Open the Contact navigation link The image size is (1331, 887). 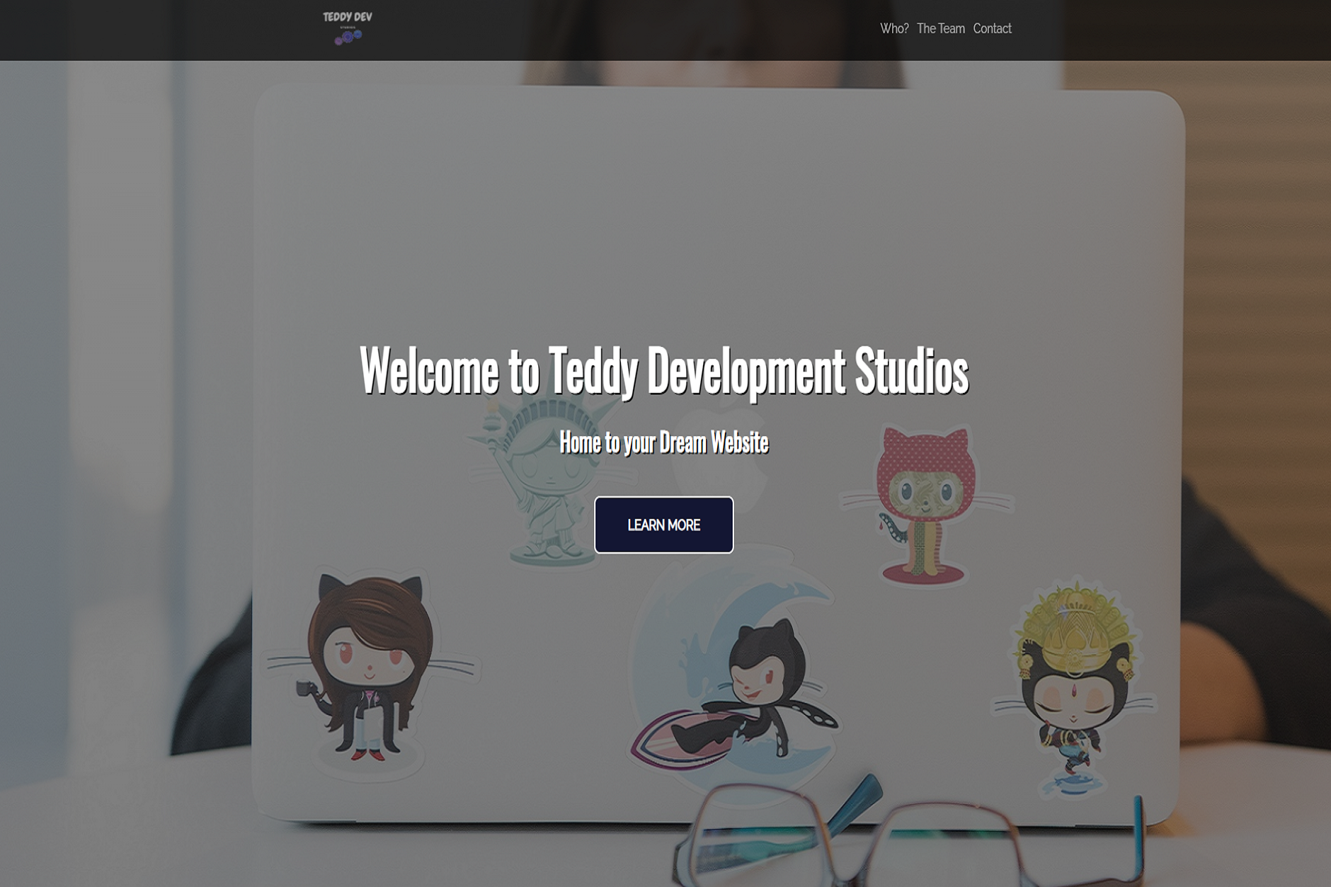coord(992,28)
